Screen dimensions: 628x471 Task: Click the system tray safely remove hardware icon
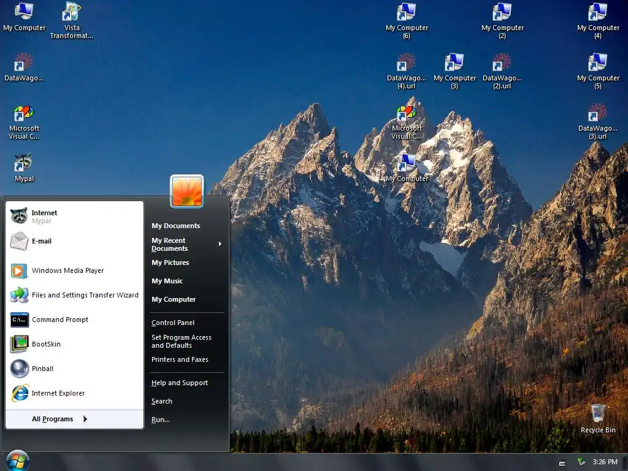581,462
